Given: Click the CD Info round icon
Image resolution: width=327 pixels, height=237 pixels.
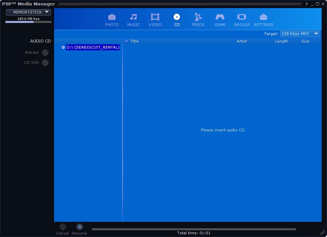Looking at the screenshot, I should tap(45, 62).
